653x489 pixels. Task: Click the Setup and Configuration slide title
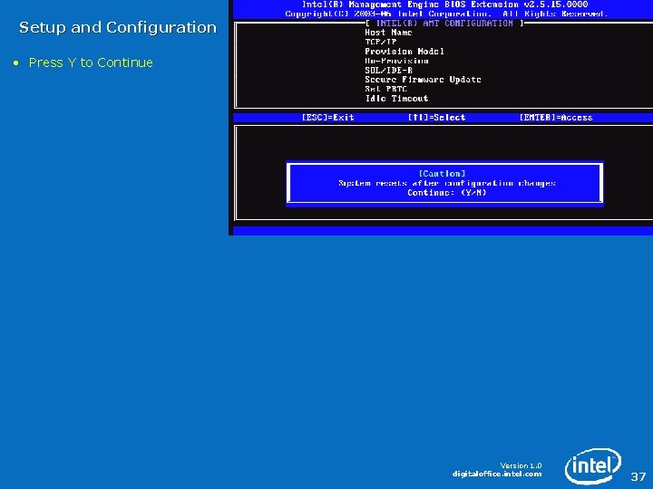point(118,27)
